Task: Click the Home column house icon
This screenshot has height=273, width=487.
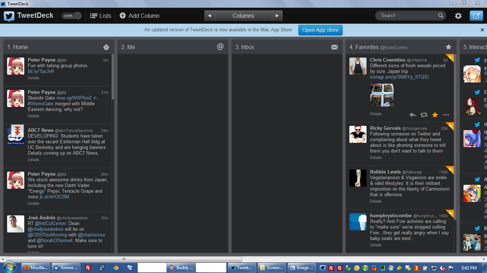Action: [106, 47]
